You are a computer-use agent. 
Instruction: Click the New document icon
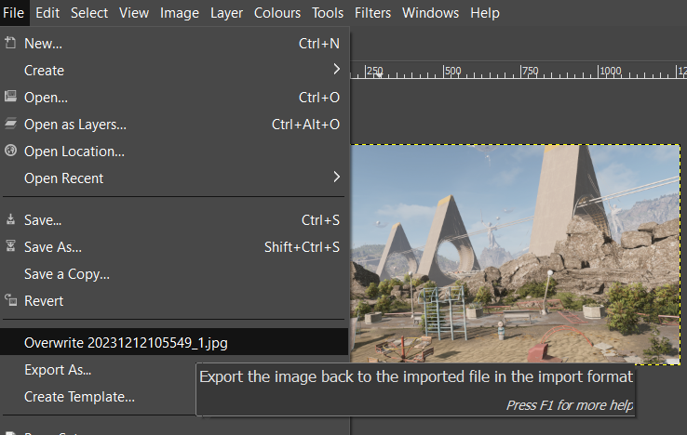point(11,43)
